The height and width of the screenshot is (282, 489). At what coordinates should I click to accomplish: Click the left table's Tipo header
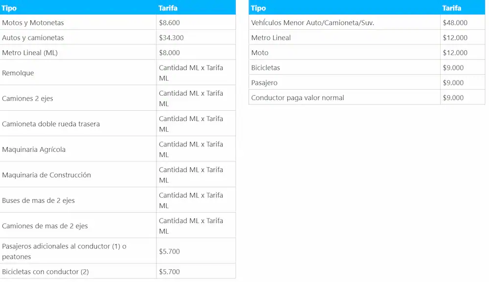(x=78, y=8)
